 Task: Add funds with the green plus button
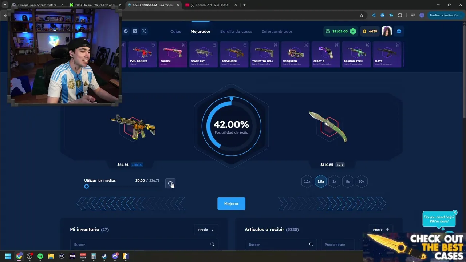pyautogui.click(x=353, y=31)
